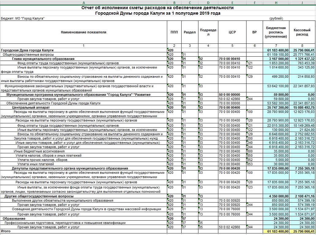This screenshot has height=235, width=316.
Task: Select the 'Подраздел' heading cell
Action: (x=208, y=32)
